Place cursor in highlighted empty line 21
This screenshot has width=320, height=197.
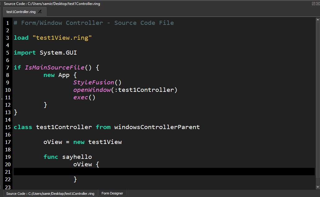click(155, 172)
